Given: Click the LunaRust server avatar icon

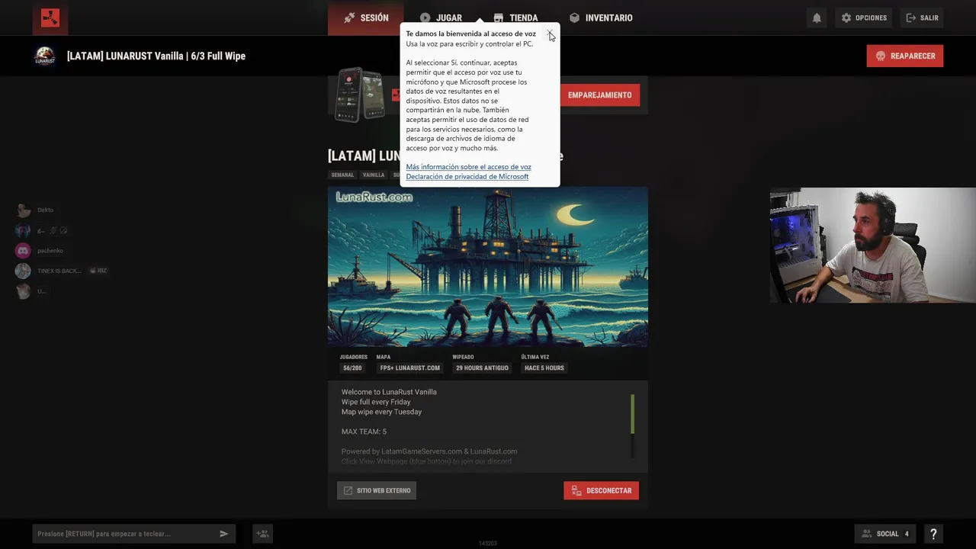Looking at the screenshot, I should [x=45, y=56].
